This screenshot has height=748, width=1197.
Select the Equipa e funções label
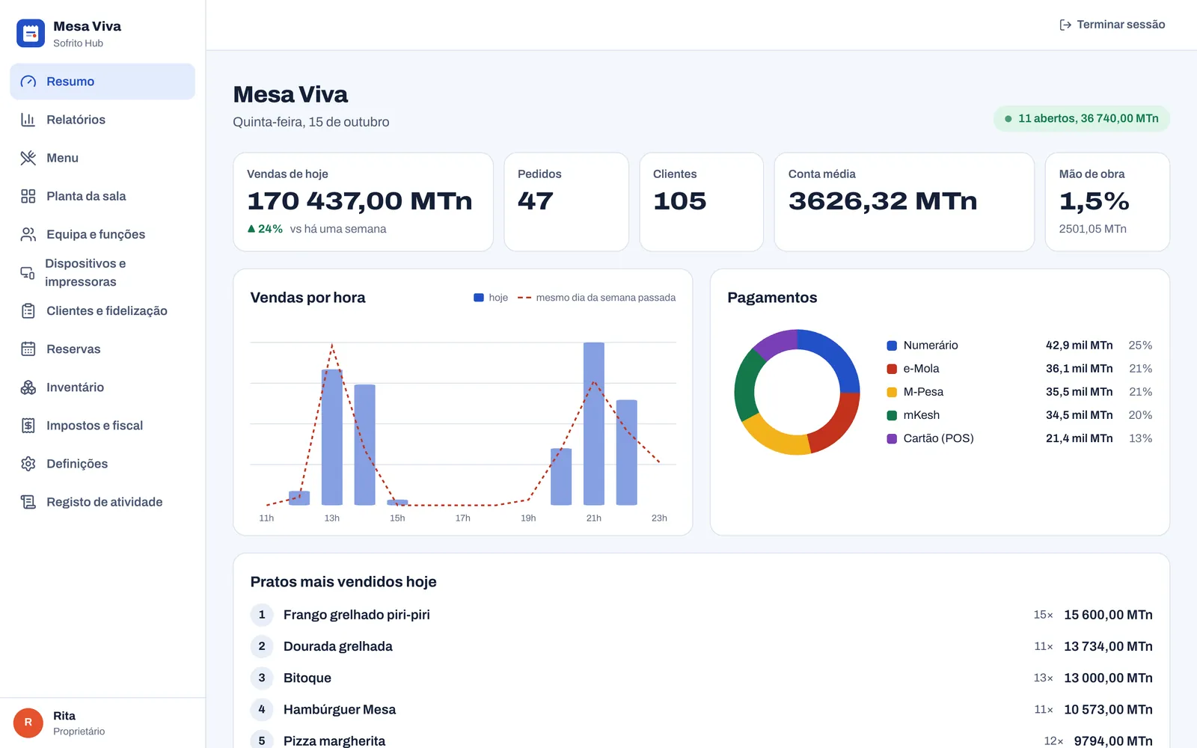96,234
